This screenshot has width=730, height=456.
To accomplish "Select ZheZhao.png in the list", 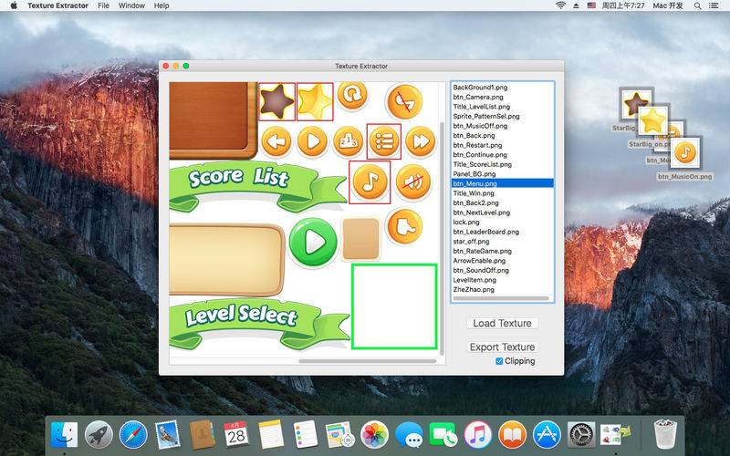I will tap(503, 289).
